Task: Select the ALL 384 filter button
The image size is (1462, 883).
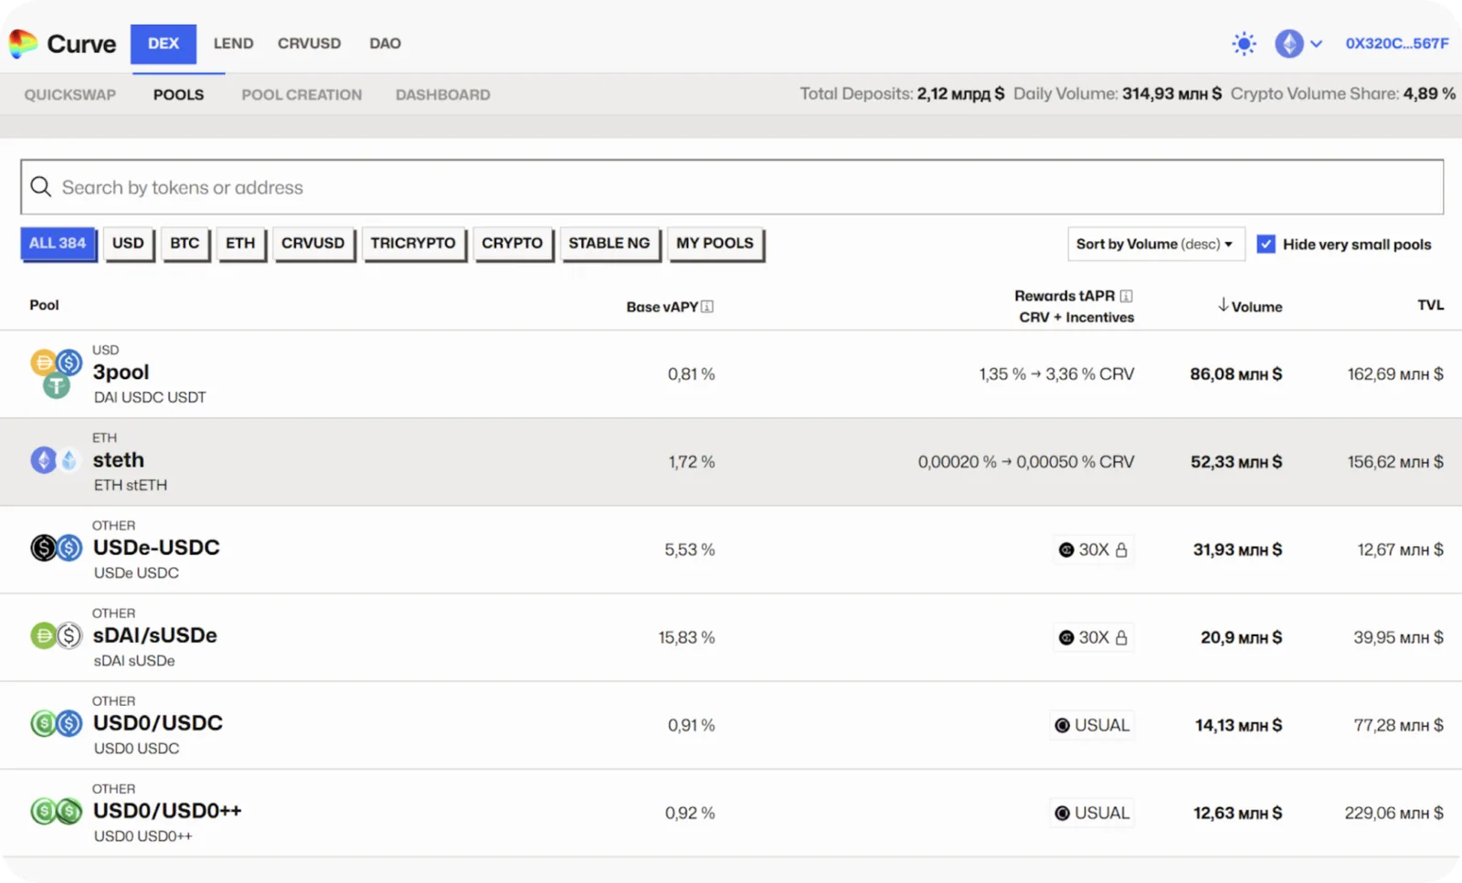Action: tap(58, 244)
